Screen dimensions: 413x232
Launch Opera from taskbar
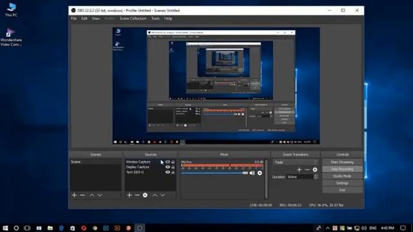pos(84,228)
